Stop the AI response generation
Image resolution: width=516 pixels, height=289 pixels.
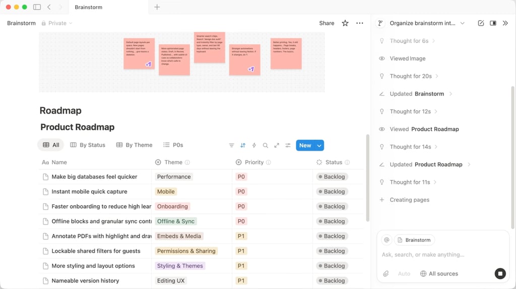point(500,273)
